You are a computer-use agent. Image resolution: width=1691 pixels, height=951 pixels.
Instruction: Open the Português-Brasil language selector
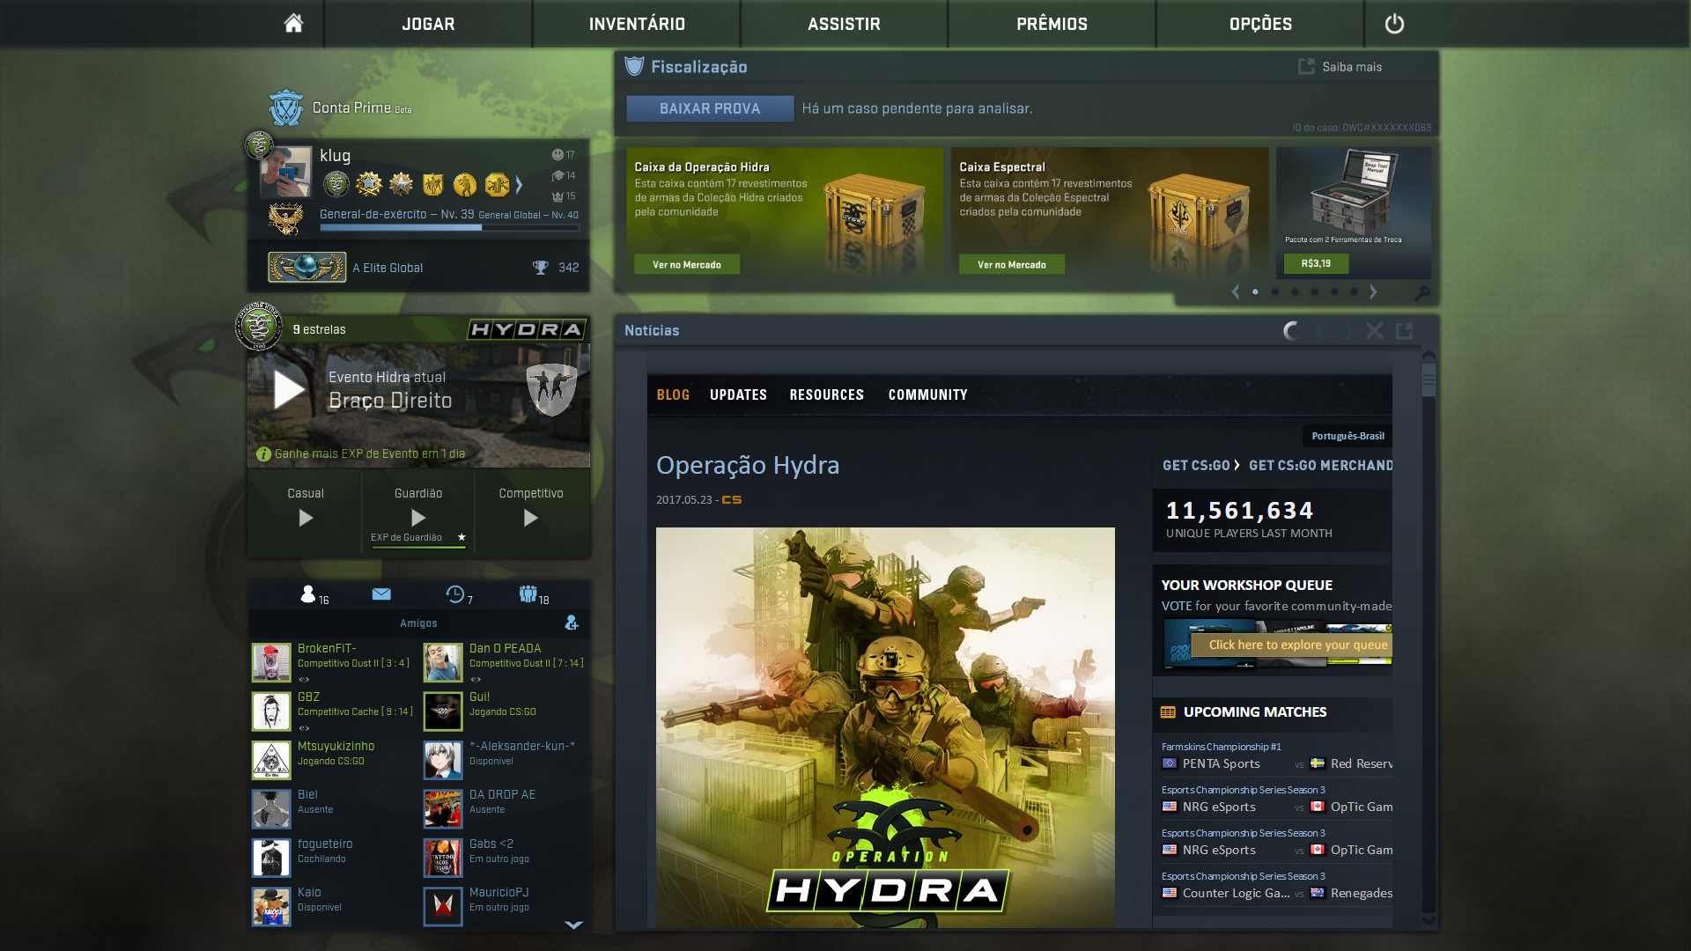point(1347,436)
